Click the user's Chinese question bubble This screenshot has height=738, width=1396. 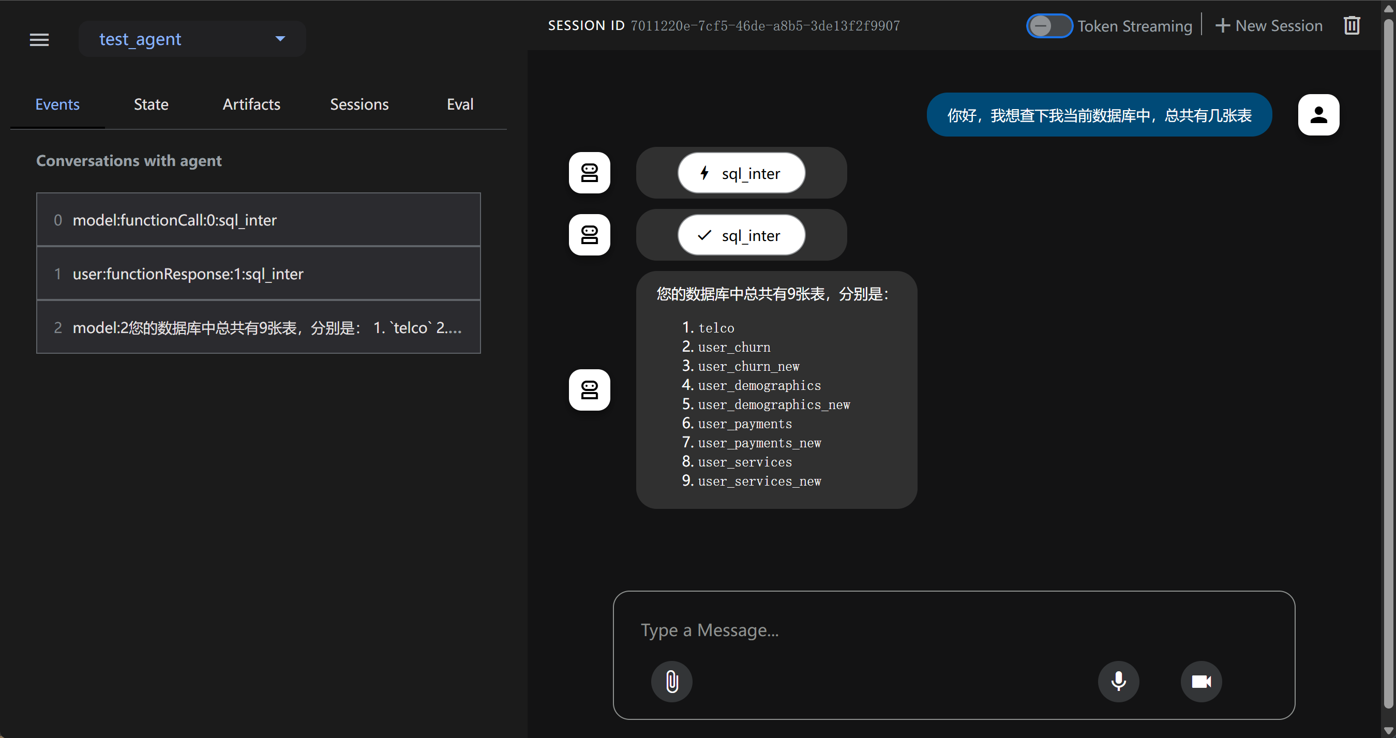click(1099, 115)
